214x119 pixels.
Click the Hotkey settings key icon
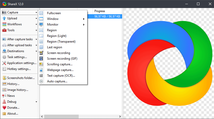(4, 69)
